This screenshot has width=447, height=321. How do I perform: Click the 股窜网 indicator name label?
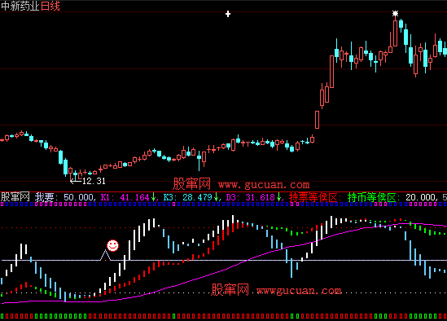click(15, 197)
